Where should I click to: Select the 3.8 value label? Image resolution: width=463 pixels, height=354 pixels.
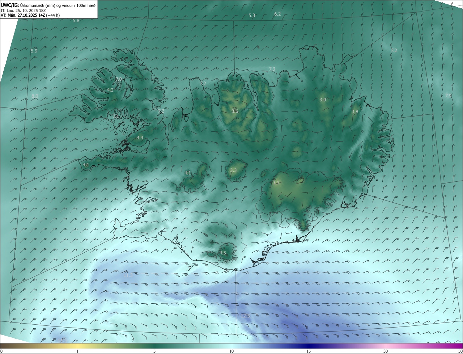pyautogui.click(x=355, y=112)
